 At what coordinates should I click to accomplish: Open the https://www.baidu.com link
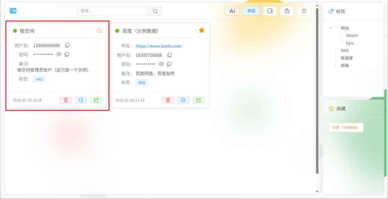tap(158, 46)
